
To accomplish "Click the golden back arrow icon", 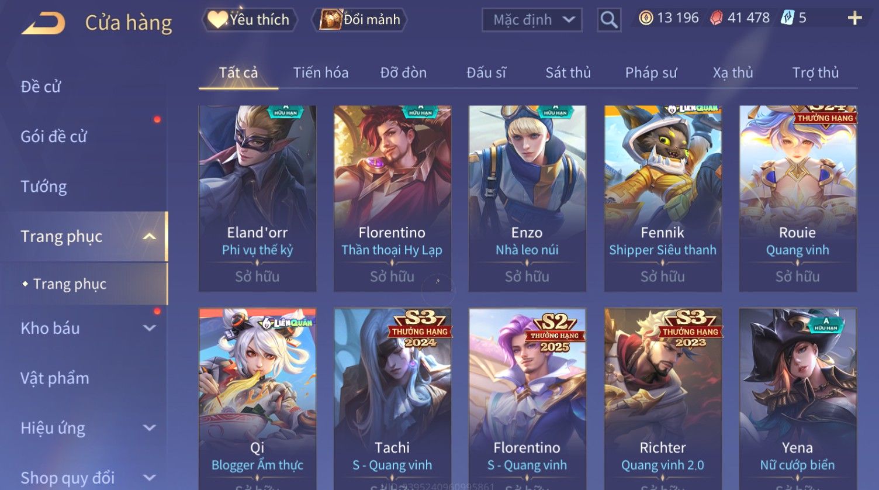I will coord(43,23).
